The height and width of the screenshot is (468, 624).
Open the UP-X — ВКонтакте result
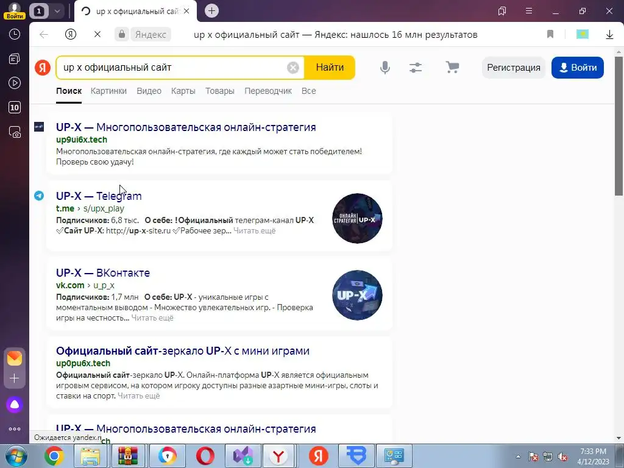103,273
